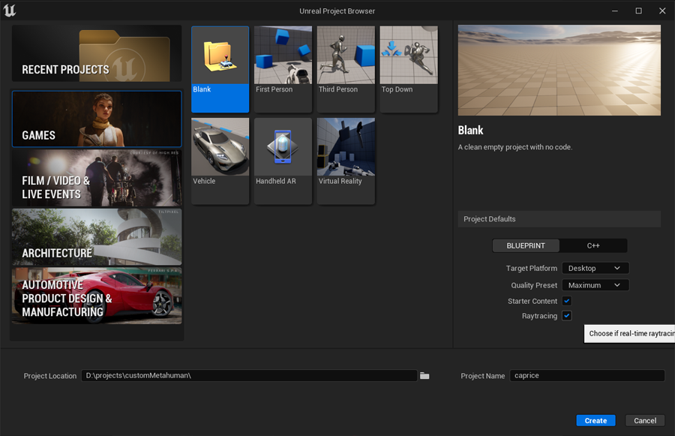This screenshot has width=675, height=436.
Task: Select the Top Down template
Action: pos(409,69)
